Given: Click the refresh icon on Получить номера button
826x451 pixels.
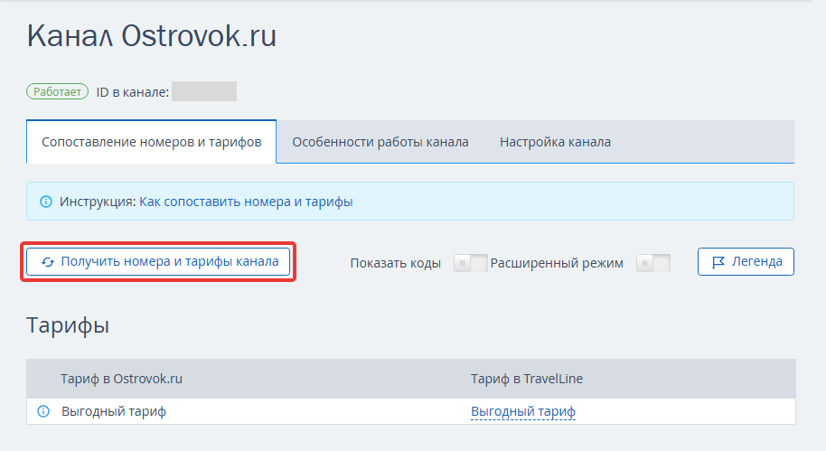Looking at the screenshot, I should pyautogui.click(x=48, y=262).
